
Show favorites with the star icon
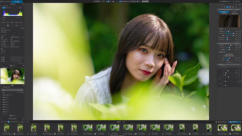[236, 5]
